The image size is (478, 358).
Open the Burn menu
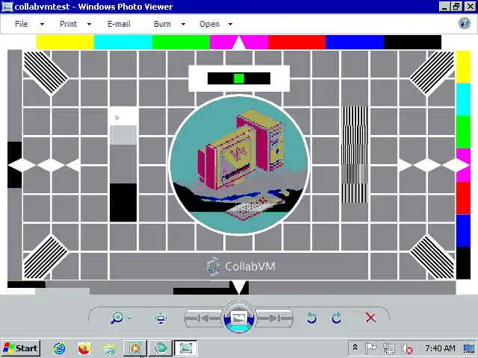click(162, 24)
